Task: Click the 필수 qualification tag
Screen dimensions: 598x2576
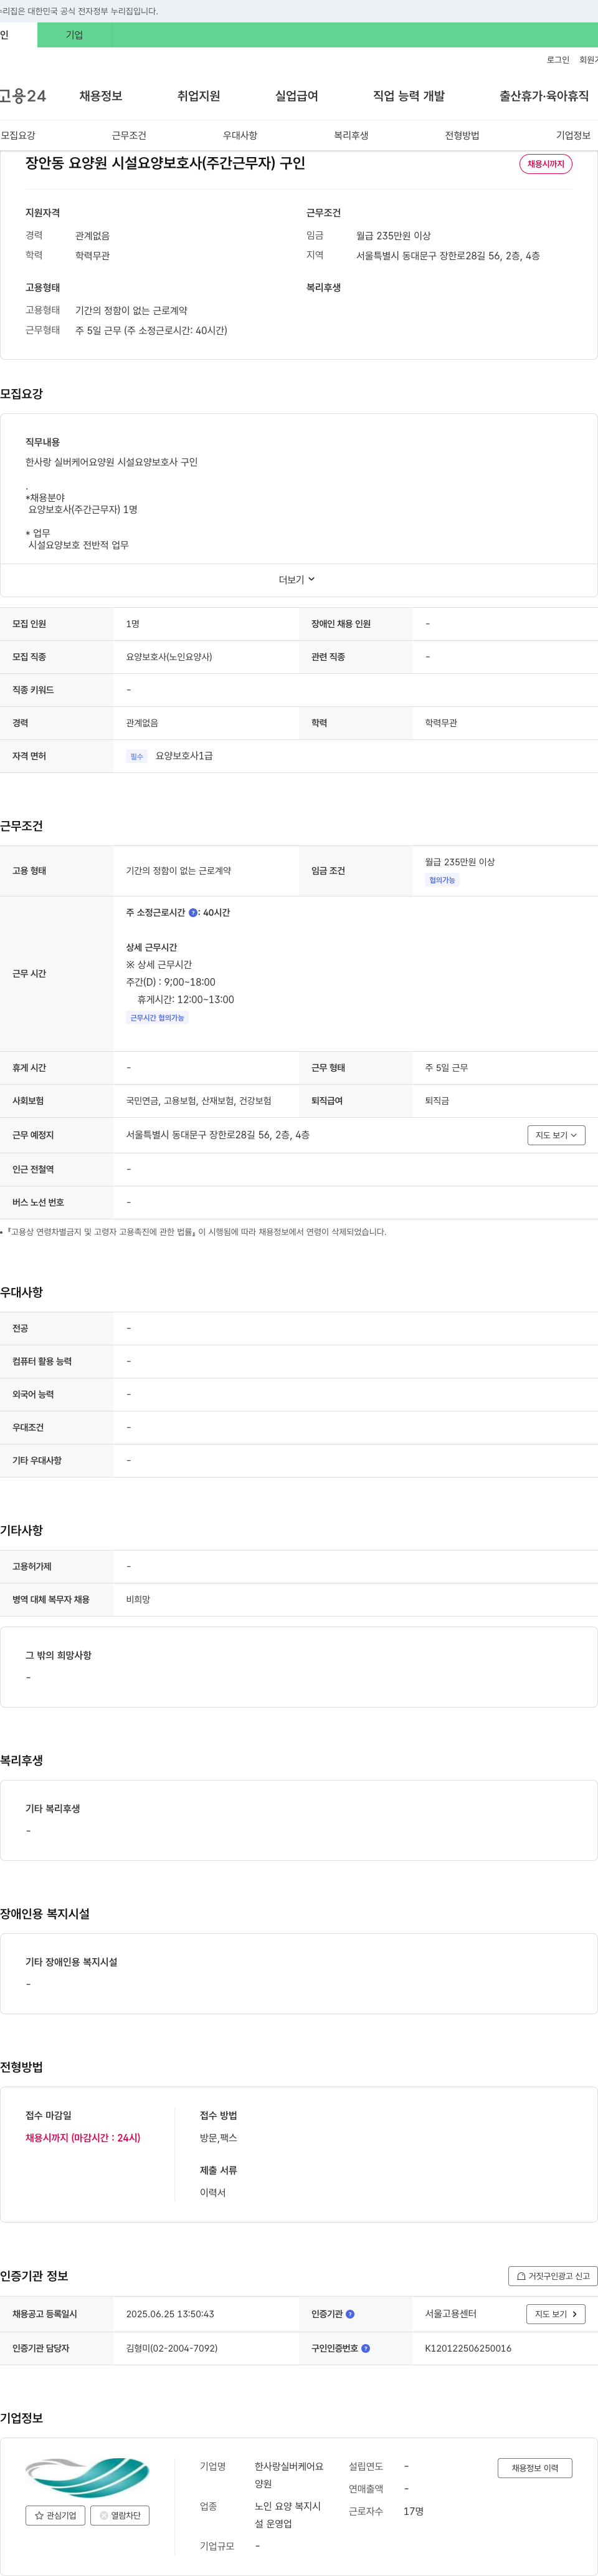Action: 137,757
